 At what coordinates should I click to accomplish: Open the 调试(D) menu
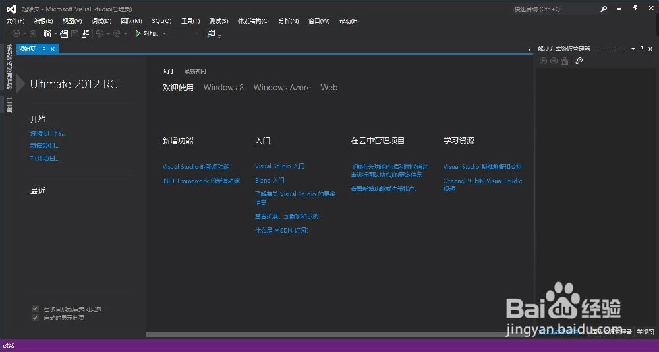pos(101,21)
